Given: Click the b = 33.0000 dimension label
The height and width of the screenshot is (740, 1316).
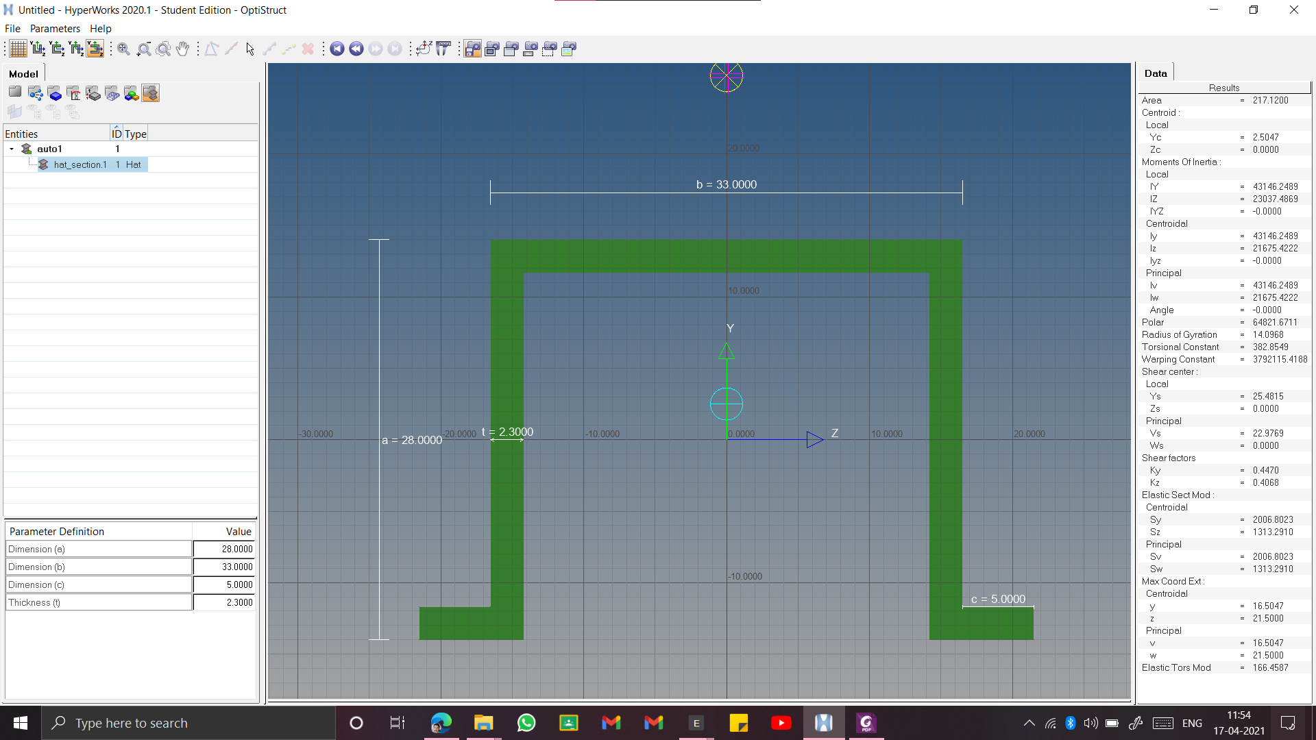Looking at the screenshot, I should pos(727,185).
